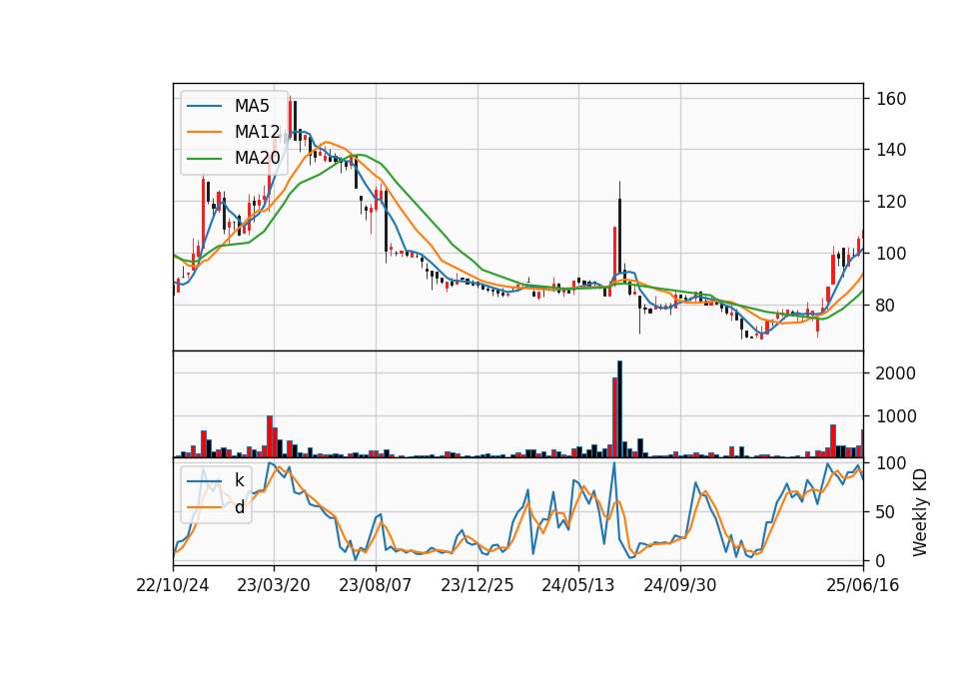Screen dimensions: 959x689
Task: Click the MA20 legend label
Action: point(257,158)
